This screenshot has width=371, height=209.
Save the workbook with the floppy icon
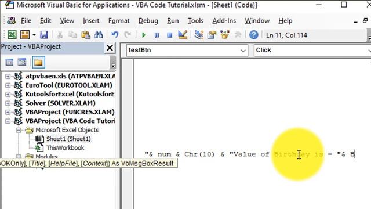[x=44, y=35]
